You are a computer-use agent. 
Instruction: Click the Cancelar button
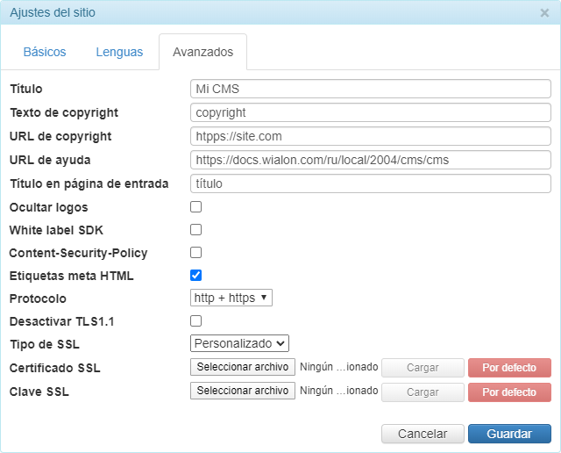pos(423,434)
